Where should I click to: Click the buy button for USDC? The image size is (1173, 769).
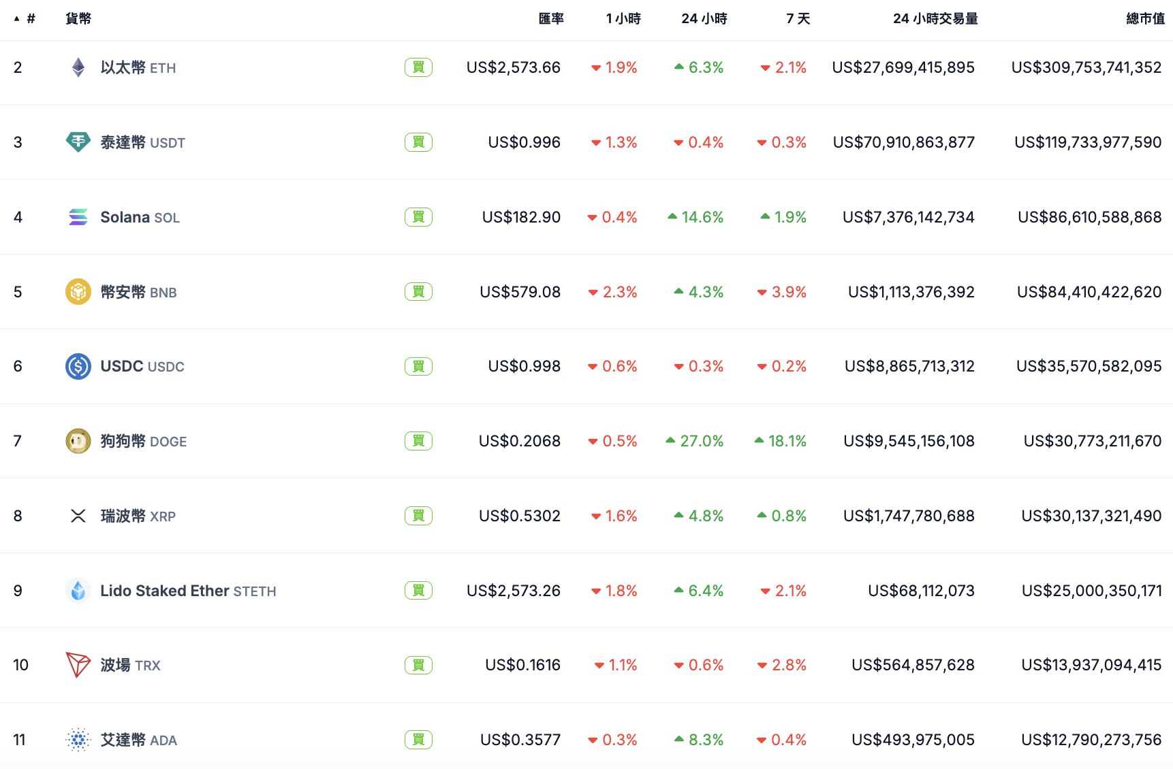coord(418,366)
